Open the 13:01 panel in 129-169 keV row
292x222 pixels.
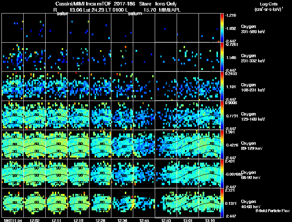pos(188,115)
